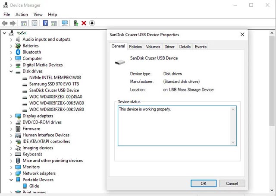
Task: Switch to the Details tab
Action: click(185, 47)
